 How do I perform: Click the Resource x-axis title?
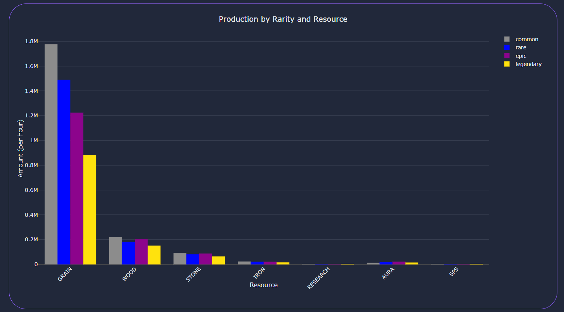263,285
